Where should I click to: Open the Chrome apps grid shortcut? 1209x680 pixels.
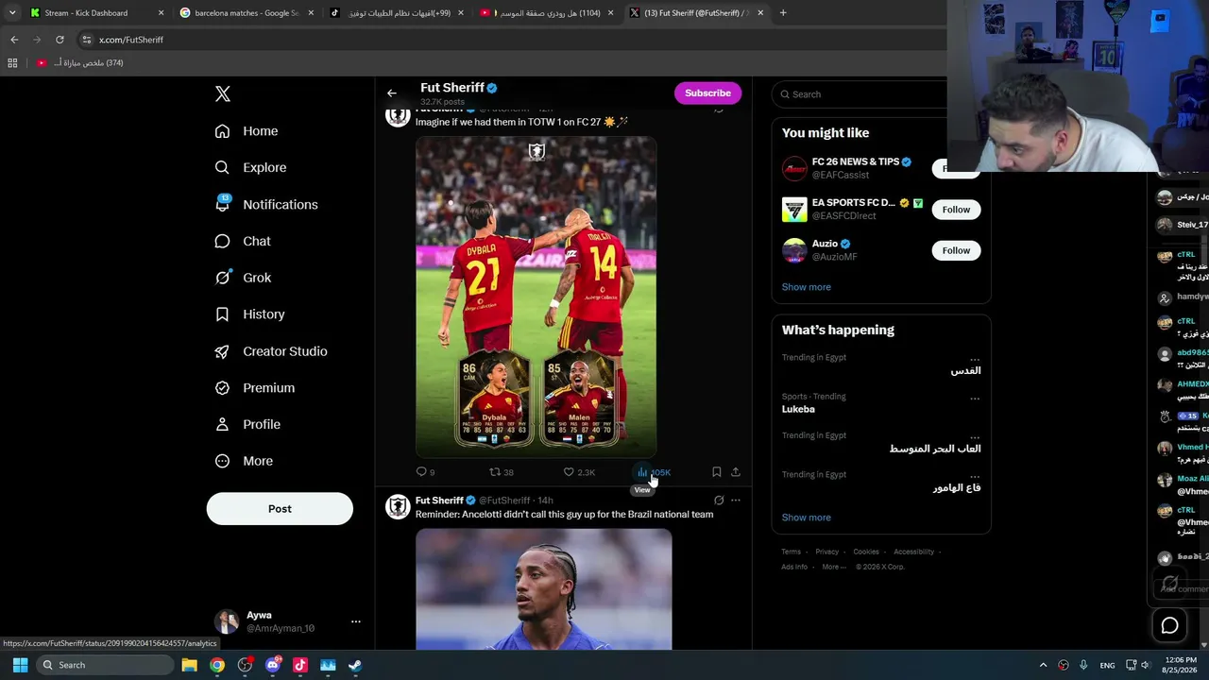[12, 63]
